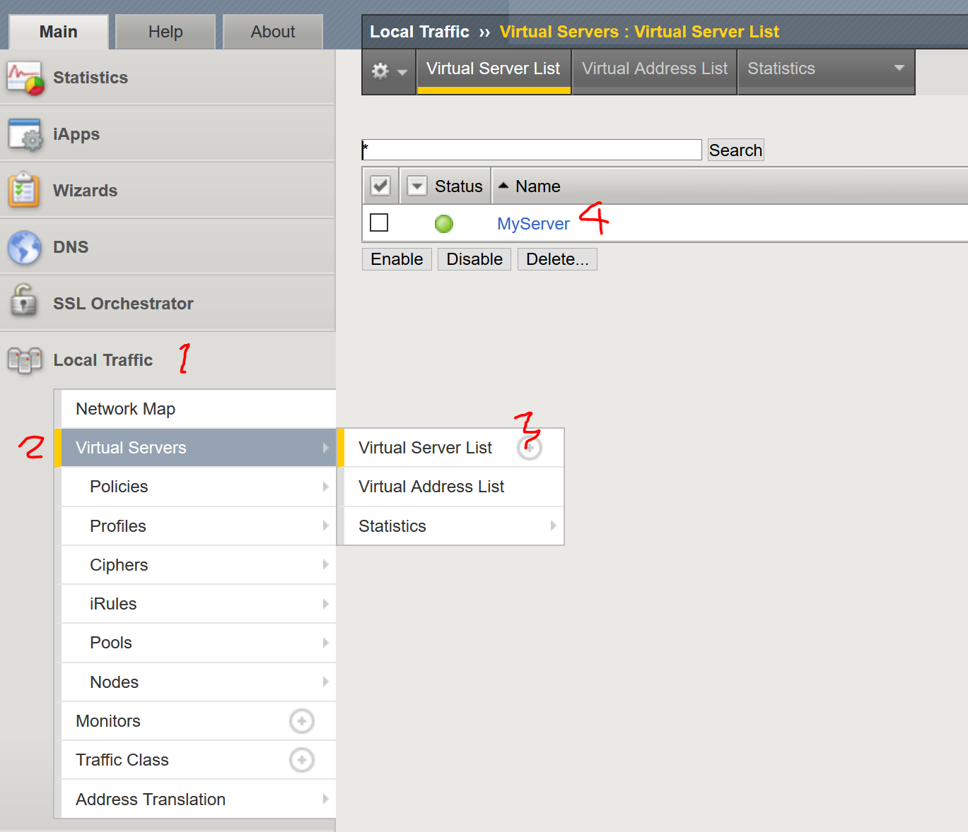
Task: Click the plus icon next to Traffic Class
Action: 302,760
